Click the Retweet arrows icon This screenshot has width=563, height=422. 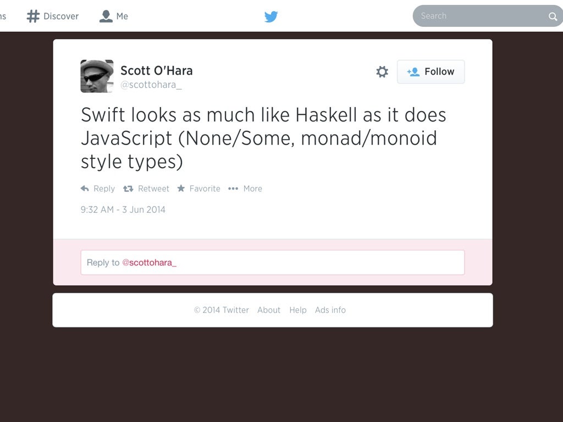128,188
